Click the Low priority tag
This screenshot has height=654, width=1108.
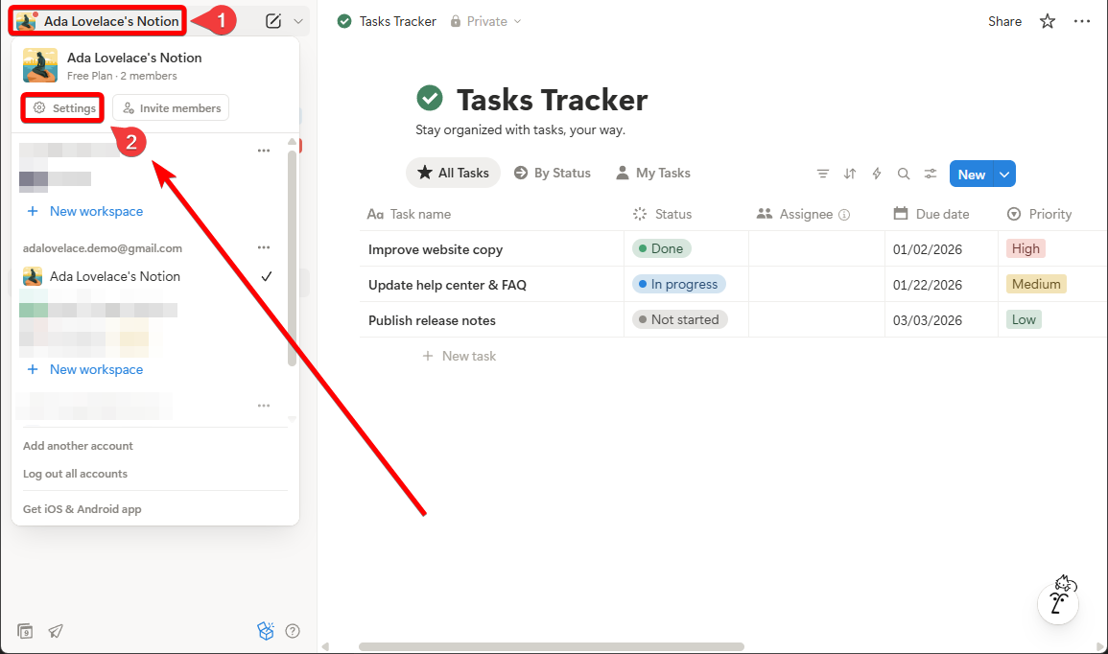[x=1024, y=319]
